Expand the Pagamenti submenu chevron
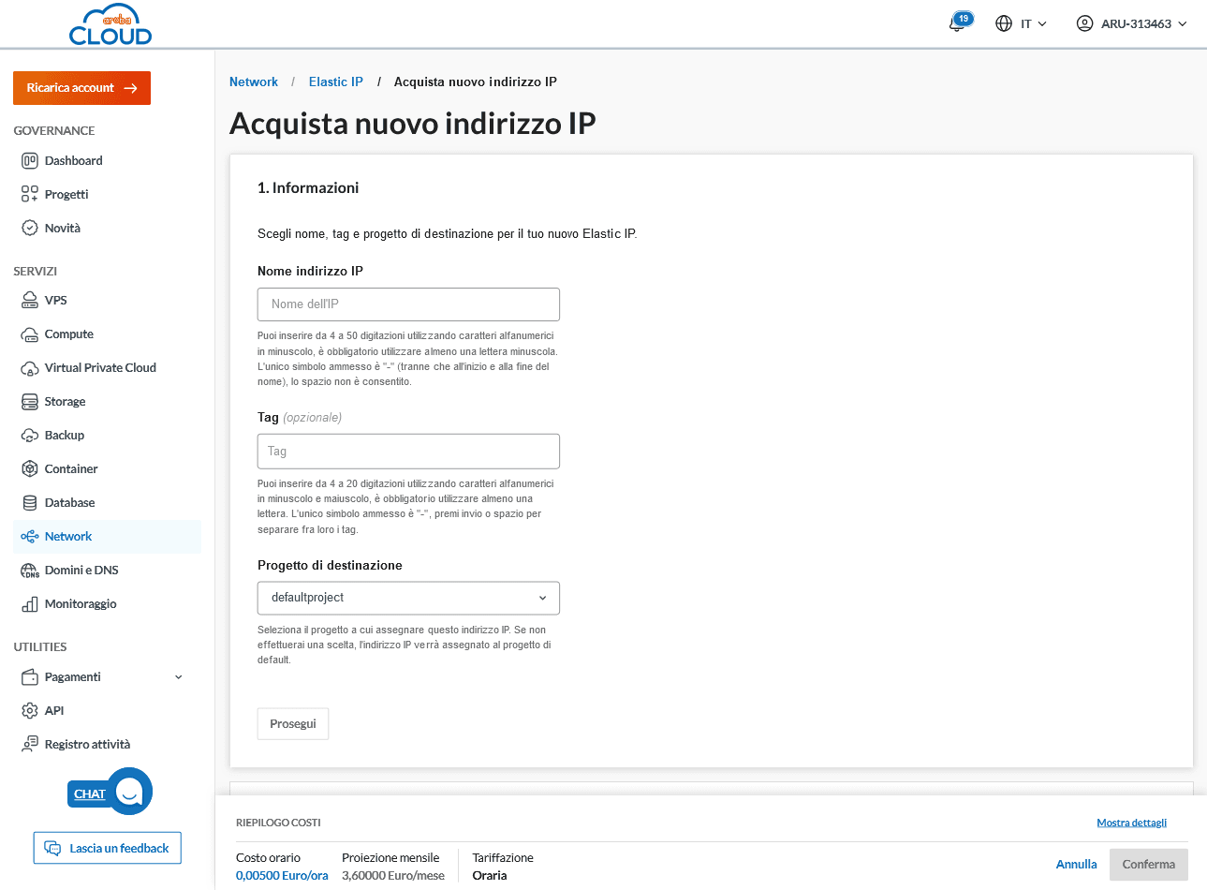The width and height of the screenshot is (1207, 890). (x=179, y=677)
